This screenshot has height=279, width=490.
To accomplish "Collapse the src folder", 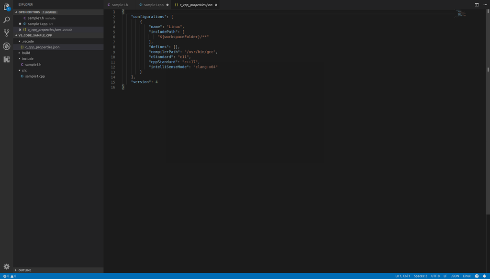I will [58, 70].
